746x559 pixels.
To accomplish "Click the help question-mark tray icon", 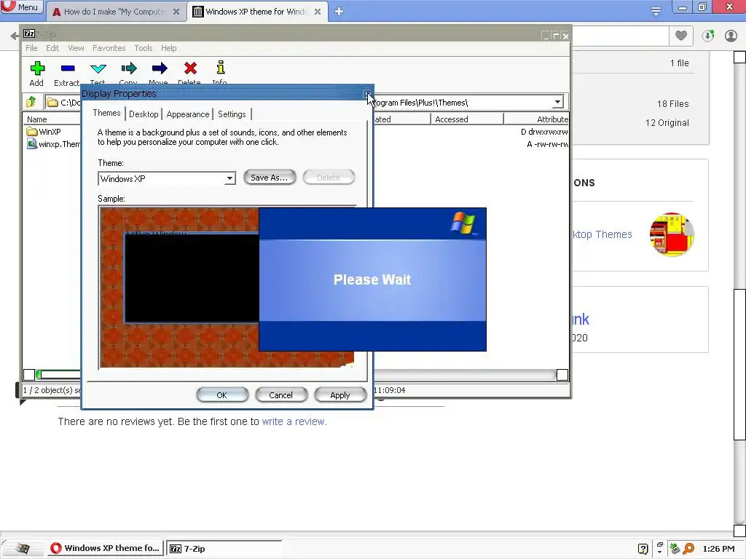I will click(x=643, y=549).
